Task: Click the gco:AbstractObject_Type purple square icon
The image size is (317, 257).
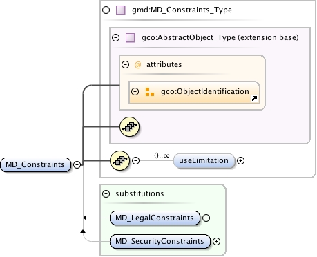Action: tap(131, 37)
